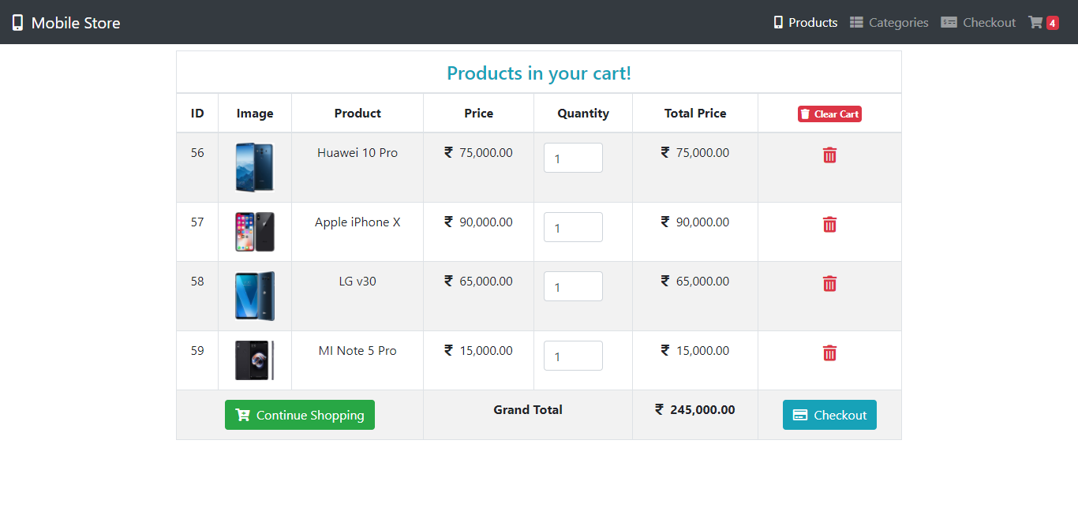Viewport: 1078px width, 526px height.
Task: Remove LG v30 with its trash icon
Action: pos(829,284)
